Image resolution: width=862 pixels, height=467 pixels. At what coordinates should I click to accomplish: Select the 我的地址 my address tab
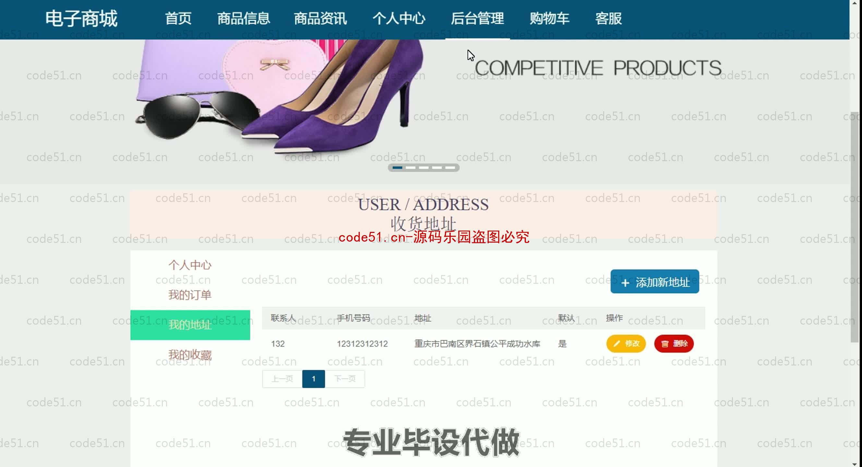(190, 324)
